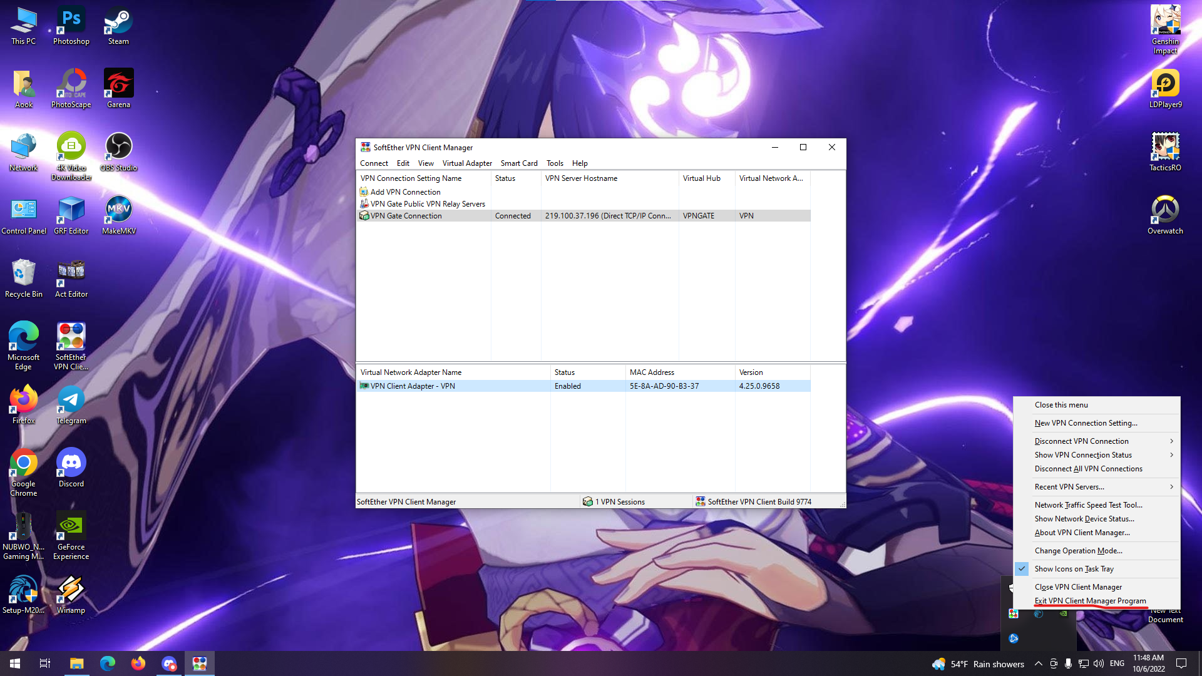Click the volume icon in system tray
Image resolution: width=1202 pixels, height=676 pixels.
coord(1099,663)
